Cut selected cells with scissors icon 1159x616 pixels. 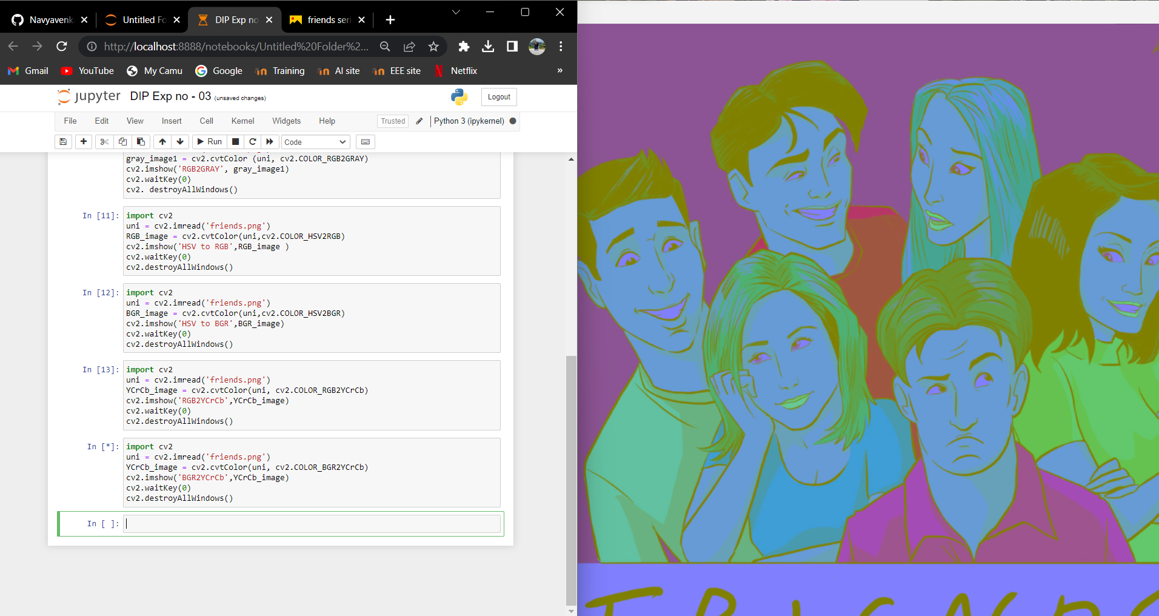point(104,142)
